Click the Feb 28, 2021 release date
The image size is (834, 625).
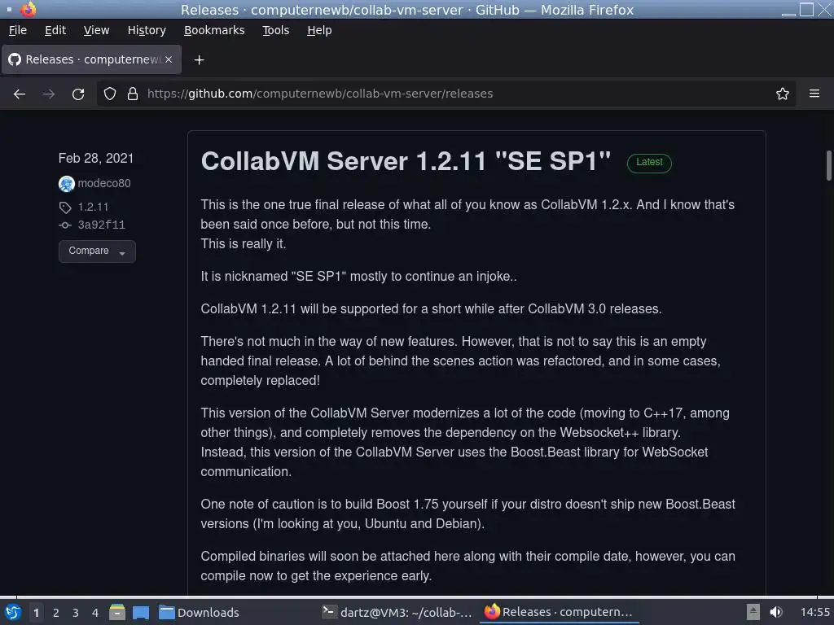coord(96,159)
